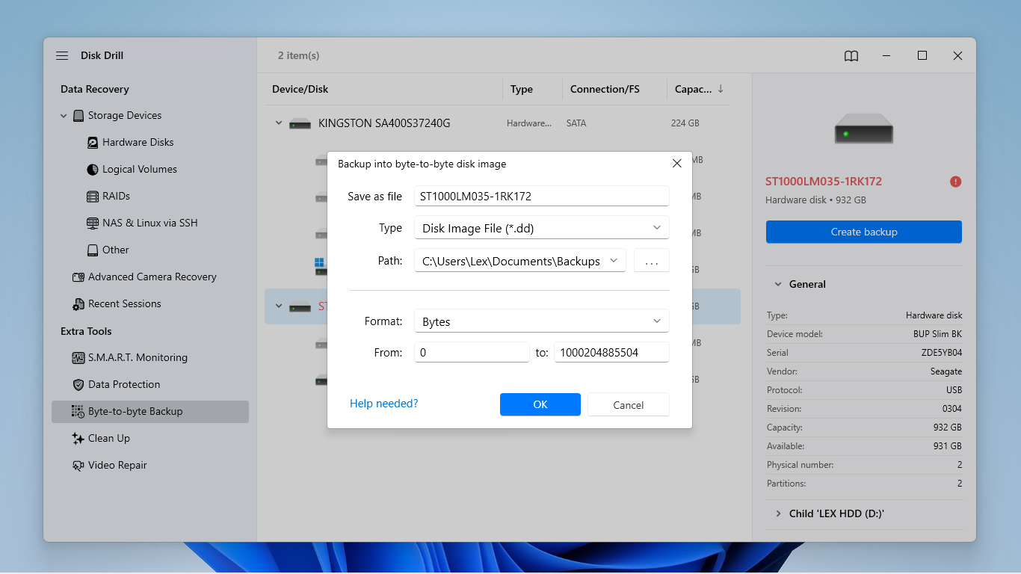Click the RAIDs icon in sidebar
Screen dimensions: 1021x574
pos(93,197)
